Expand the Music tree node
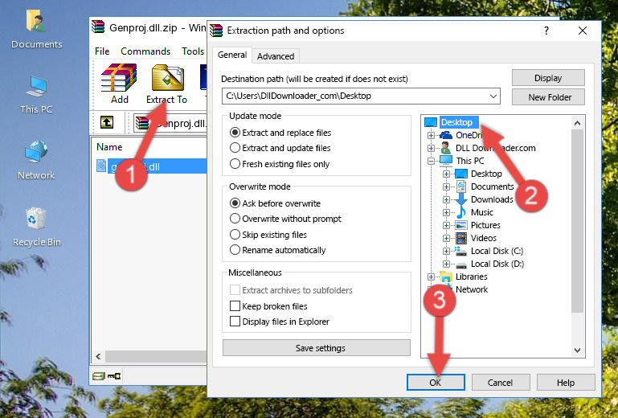Screen dimensions: 618x418 tap(446, 212)
